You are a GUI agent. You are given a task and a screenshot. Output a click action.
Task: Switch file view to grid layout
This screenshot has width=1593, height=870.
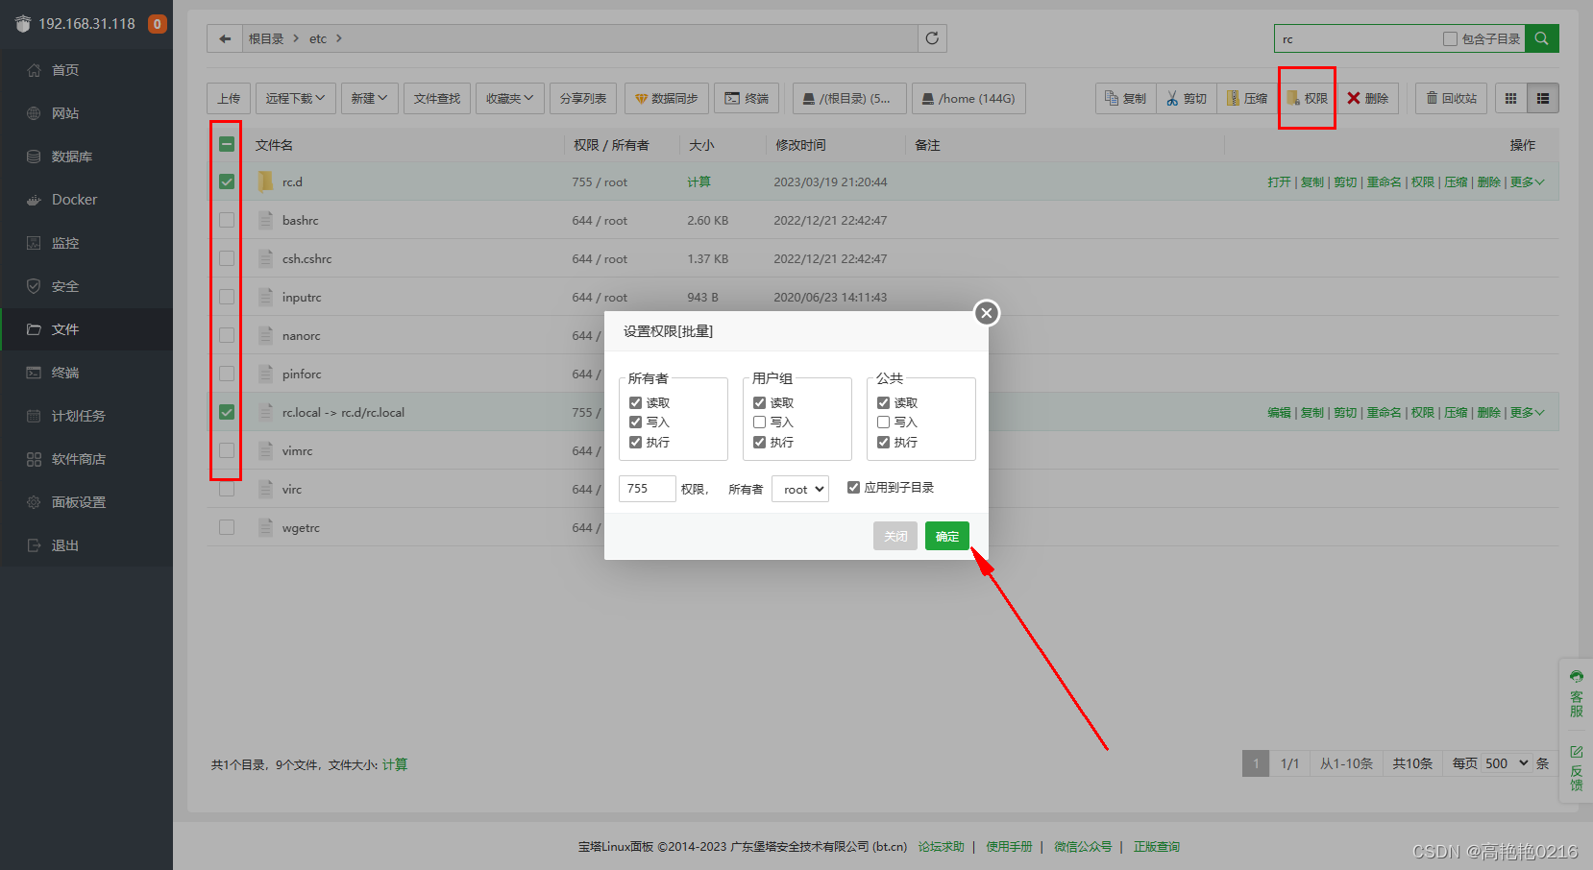[1510, 98]
